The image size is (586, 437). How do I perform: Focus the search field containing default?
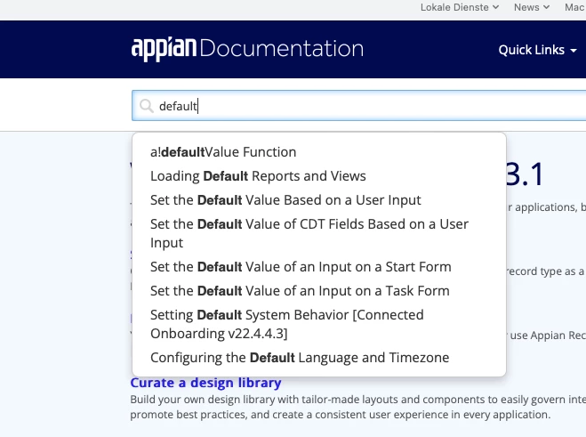tap(358, 106)
